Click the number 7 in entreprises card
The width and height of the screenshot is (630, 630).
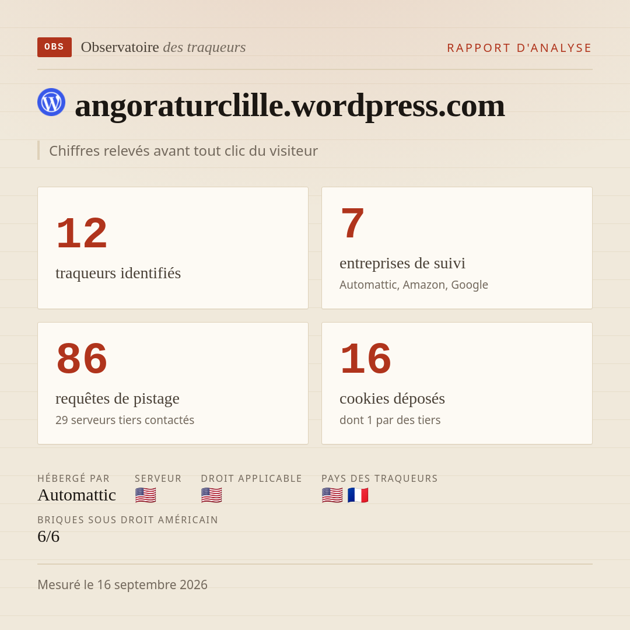pyautogui.click(x=352, y=223)
